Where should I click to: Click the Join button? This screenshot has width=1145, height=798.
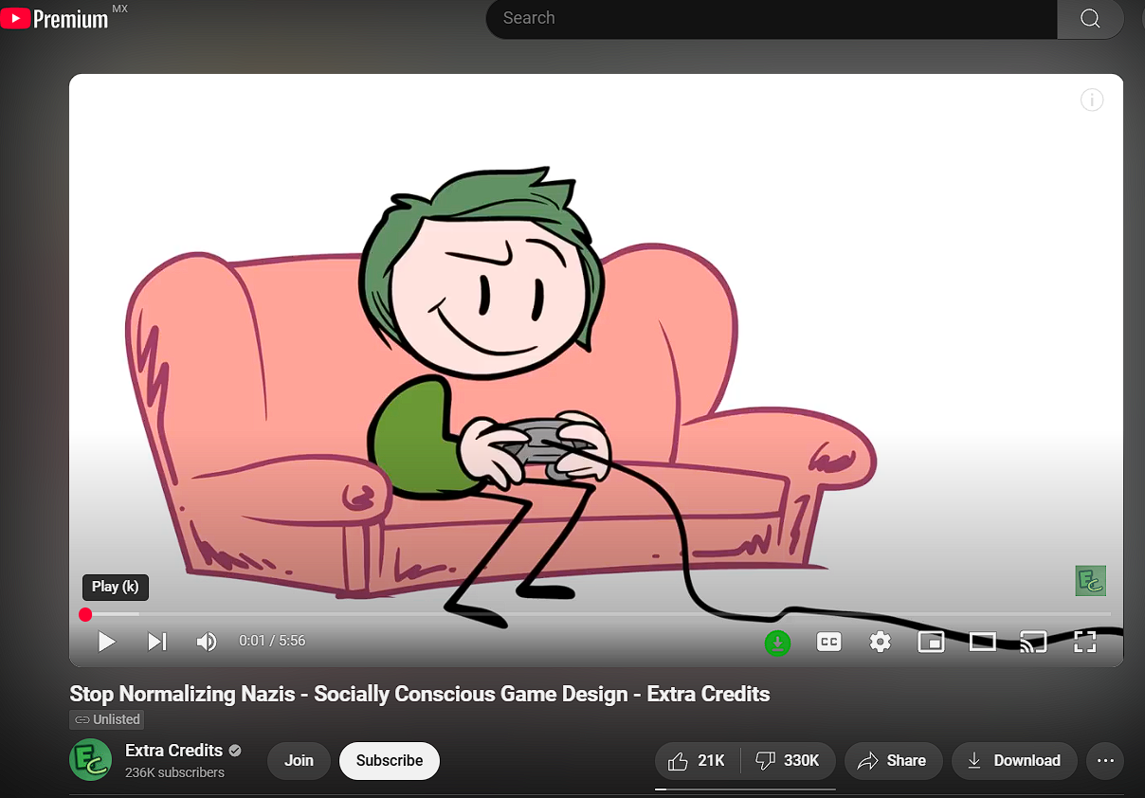[299, 760]
